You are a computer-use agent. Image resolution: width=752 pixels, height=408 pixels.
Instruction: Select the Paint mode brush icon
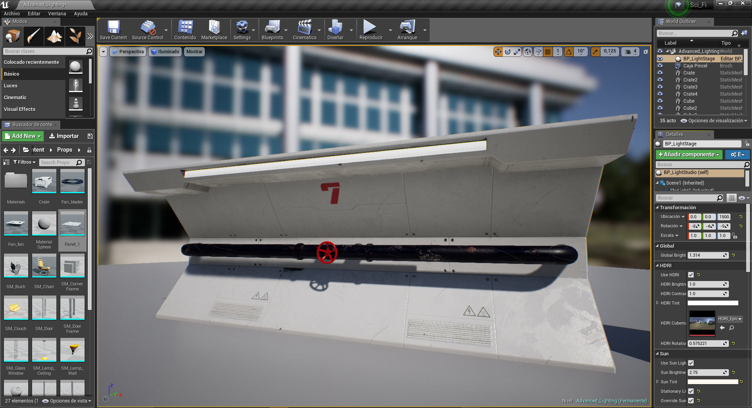pyautogui.click(x=33, y=36)
